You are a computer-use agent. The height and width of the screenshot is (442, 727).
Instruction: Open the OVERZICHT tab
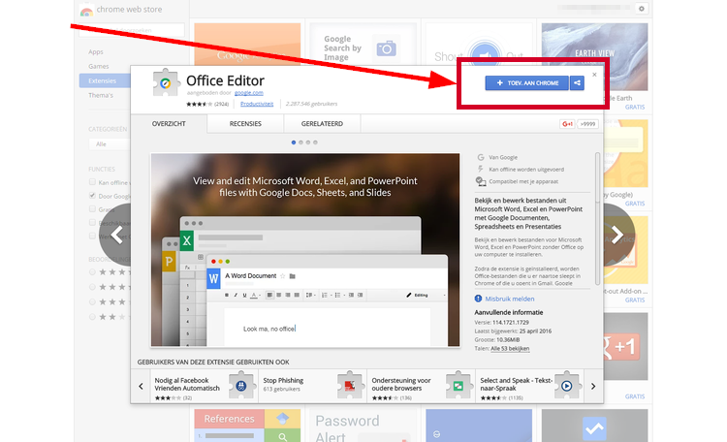[169, 124]
